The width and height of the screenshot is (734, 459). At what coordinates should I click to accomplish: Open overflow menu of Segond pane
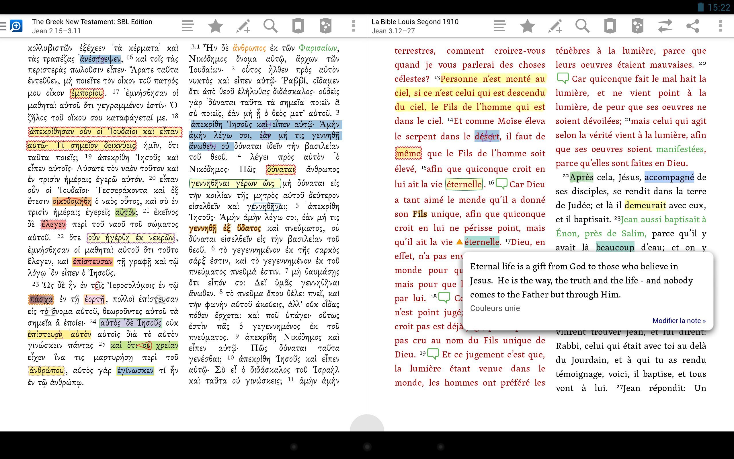[720, 26]
